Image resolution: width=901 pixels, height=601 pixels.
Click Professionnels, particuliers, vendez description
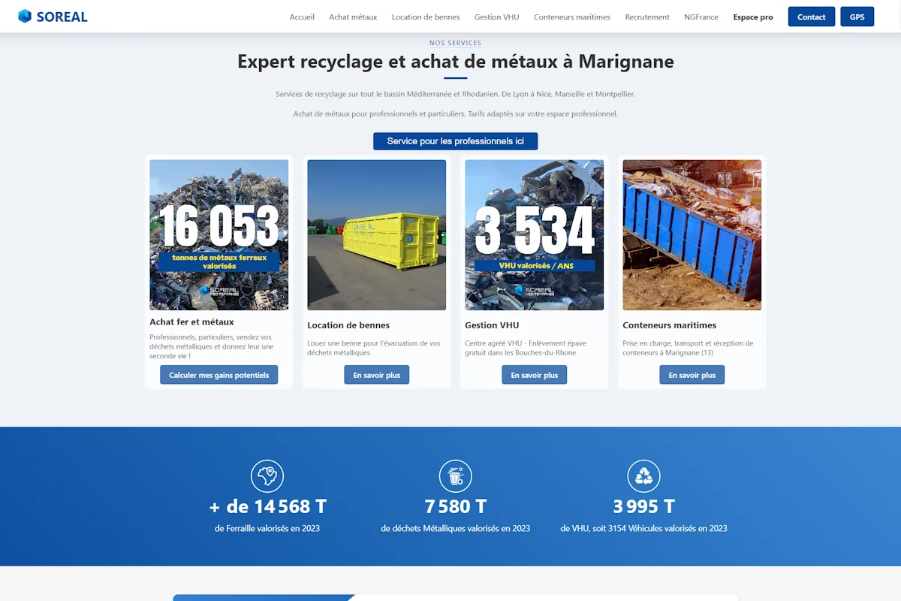(212, 346)
